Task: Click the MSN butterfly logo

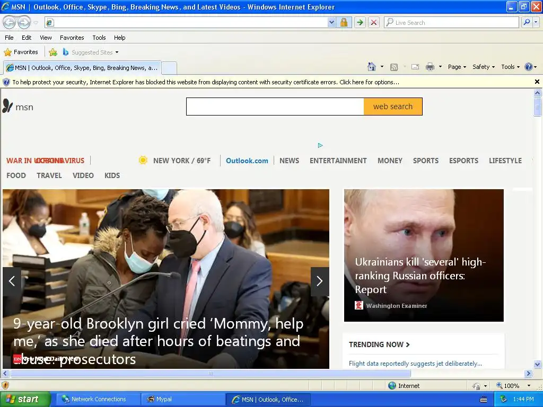Action: click(x=7, y=106)
